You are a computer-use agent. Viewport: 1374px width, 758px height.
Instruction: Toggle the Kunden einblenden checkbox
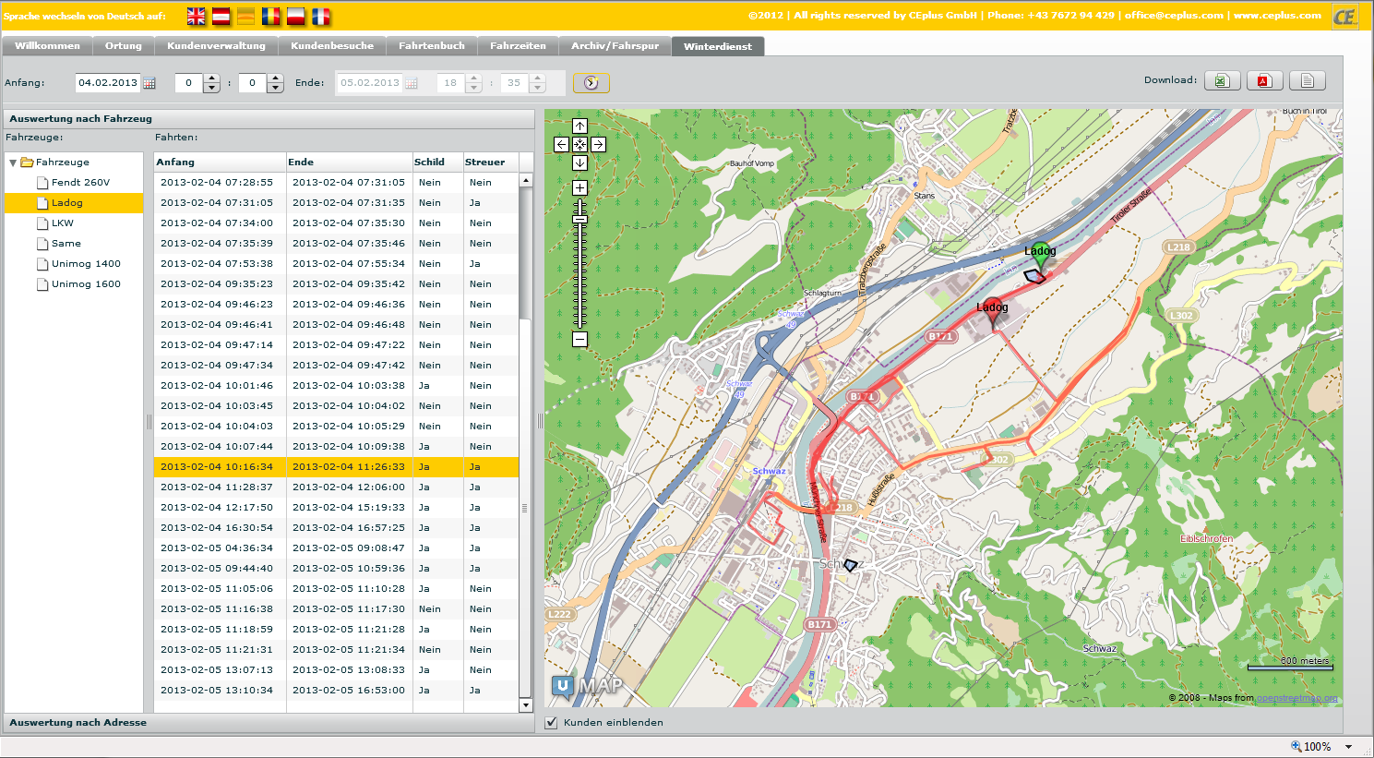coord(552,723)
